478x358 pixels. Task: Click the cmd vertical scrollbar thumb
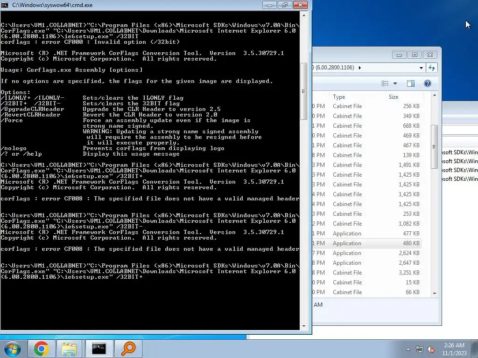coord(303,91)
